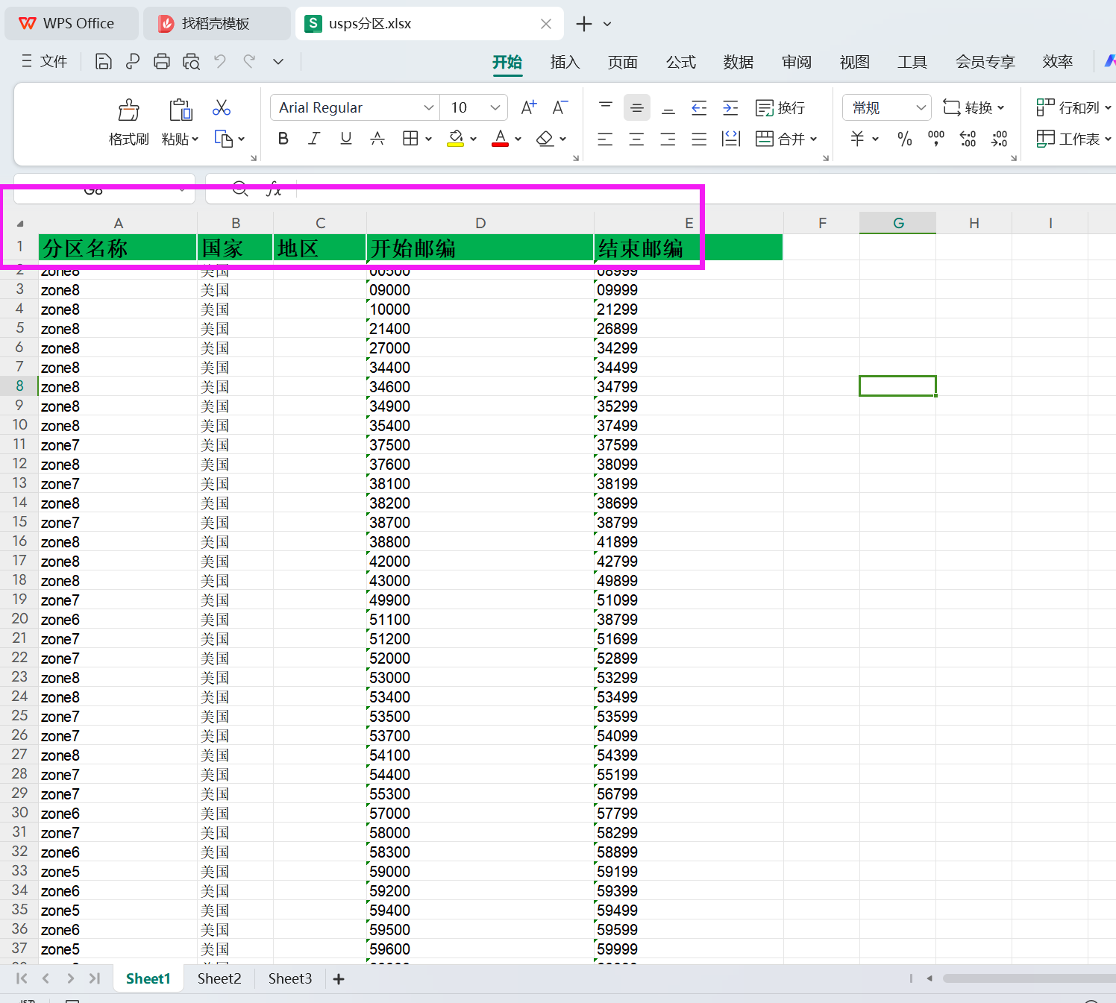
Task: Expand the fill color dropdown arrow
Action: (x=473, y=139)
